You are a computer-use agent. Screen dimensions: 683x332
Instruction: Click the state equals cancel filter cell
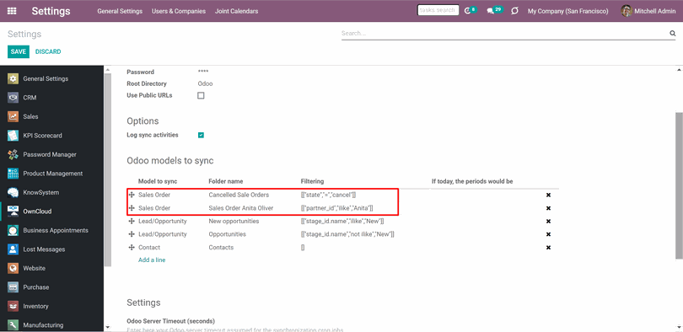tap(329, 195)
